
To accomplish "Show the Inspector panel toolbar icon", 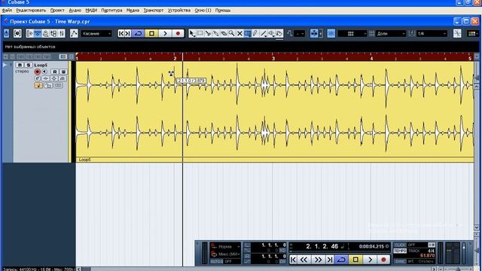I will coord(30,33).
